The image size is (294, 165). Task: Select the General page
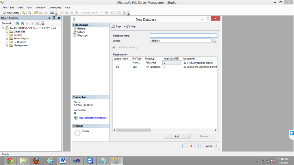point(81,28)
